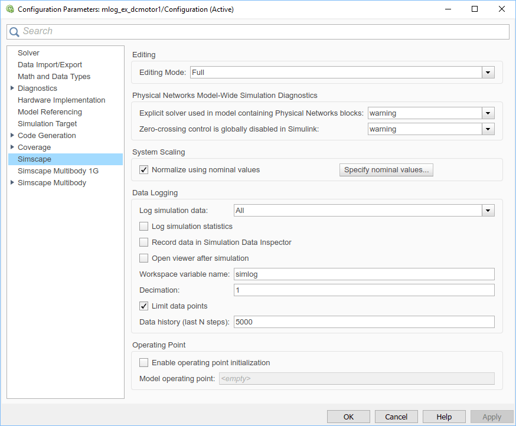This screenshot has height=426, width=516.
Task: Open the Log simulation data dropdown
Action: (488, 211)
